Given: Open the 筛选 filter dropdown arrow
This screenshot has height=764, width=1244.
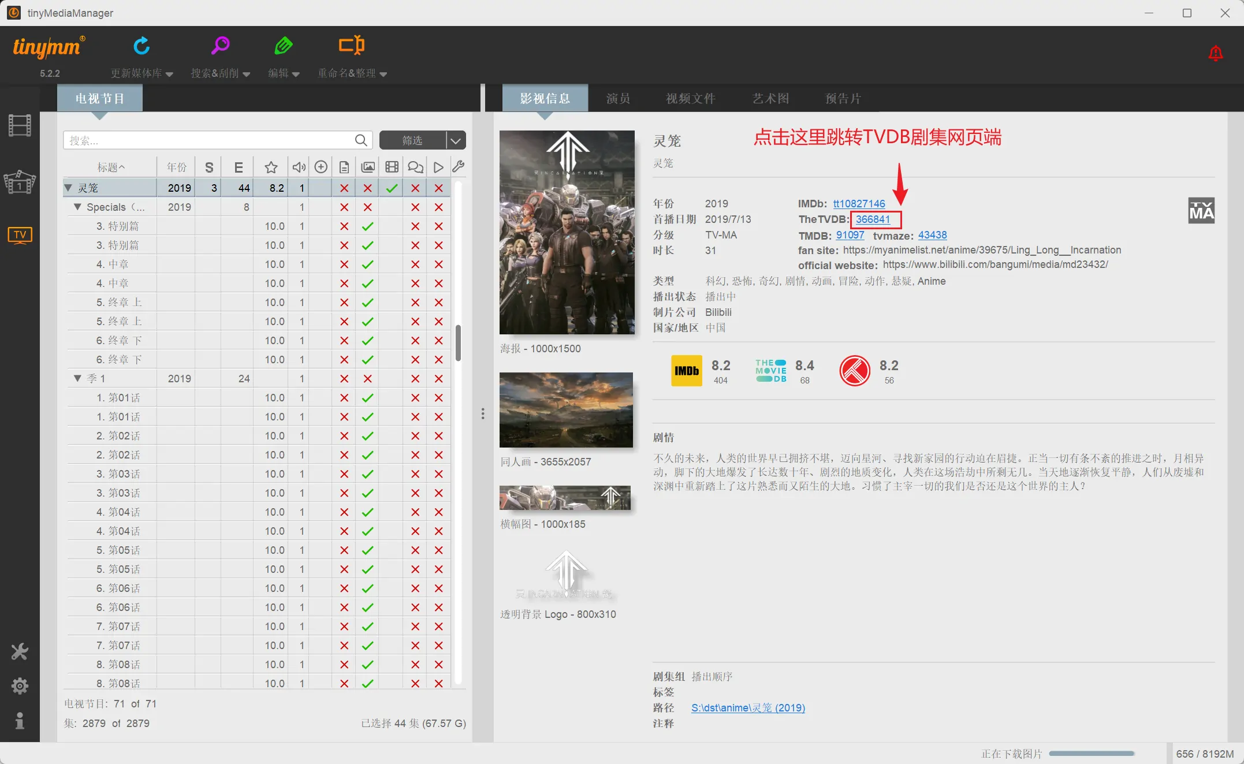Looking at the screenshot, I should [x=456, y=140].
